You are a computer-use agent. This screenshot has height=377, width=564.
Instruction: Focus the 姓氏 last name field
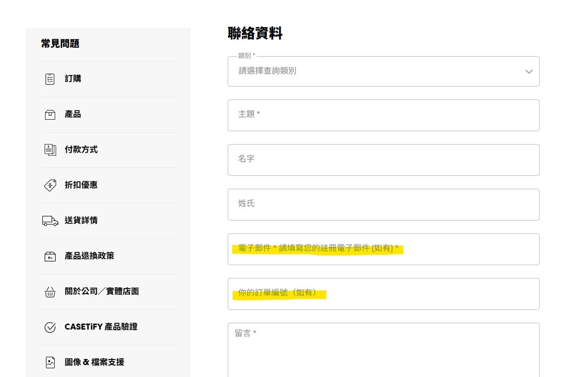(383, 204)
